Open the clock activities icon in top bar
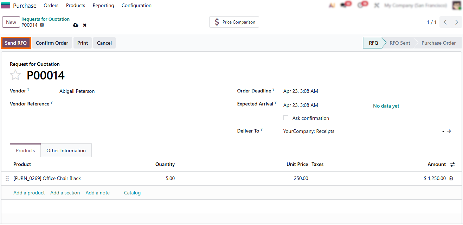463x225 pixels. point(360,6)
